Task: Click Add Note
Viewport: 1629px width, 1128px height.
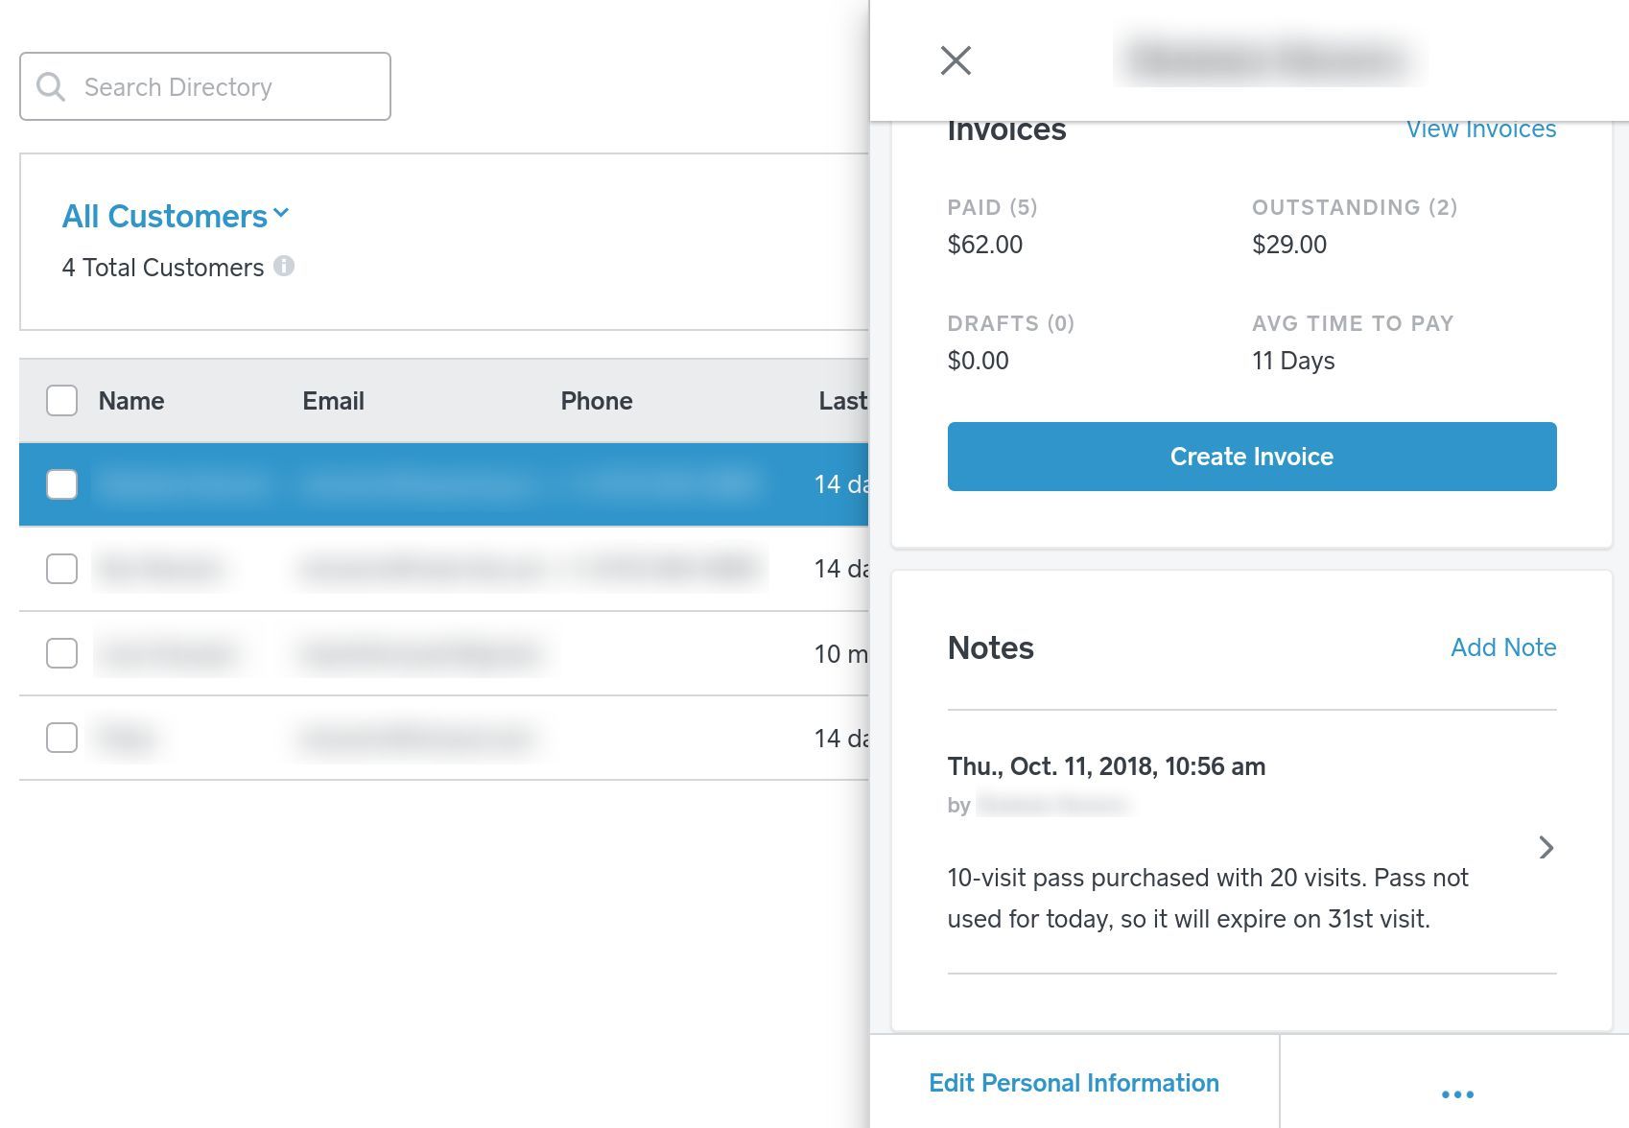Action: (1502, 647)
